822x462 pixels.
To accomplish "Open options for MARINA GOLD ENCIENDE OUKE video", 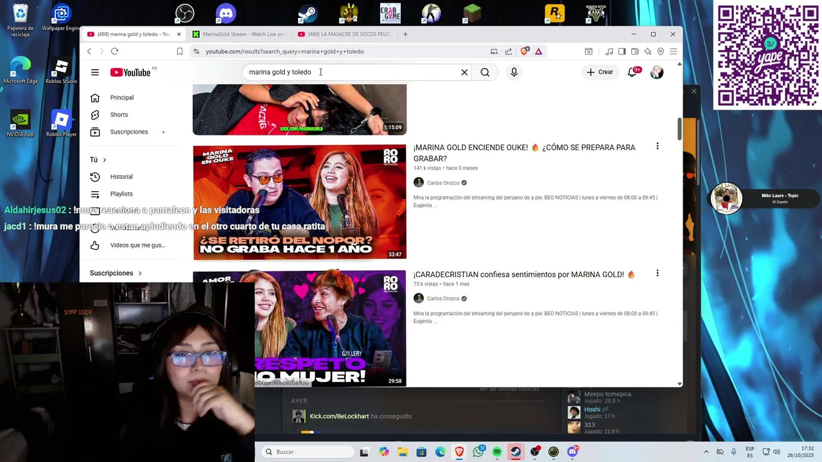I will tap(657, 146).
